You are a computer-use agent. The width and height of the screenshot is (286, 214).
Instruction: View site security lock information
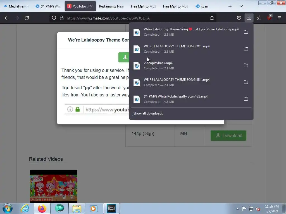click(62, 18)
